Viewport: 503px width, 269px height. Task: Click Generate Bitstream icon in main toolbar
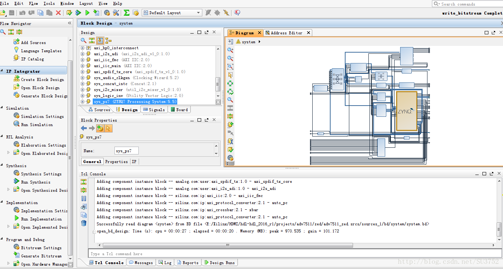[96, 13]
